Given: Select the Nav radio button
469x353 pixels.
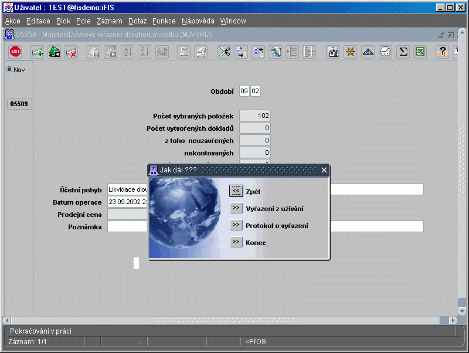Looking at the screenshot, I should tap(9, 70).
